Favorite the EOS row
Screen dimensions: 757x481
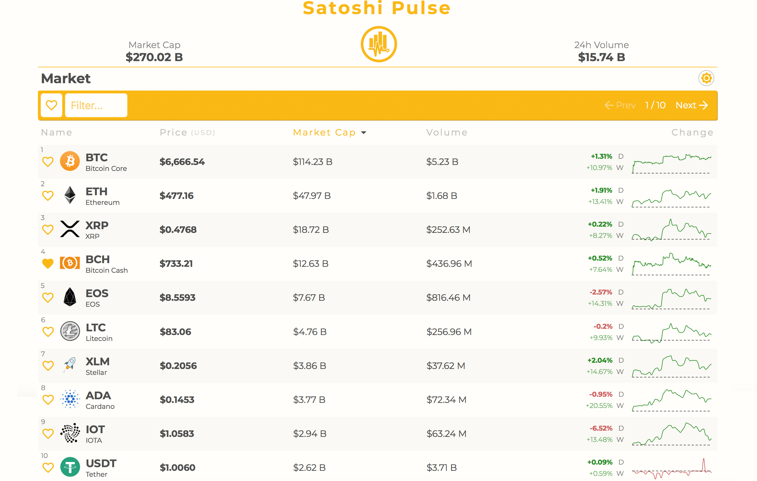coord(48,297)
